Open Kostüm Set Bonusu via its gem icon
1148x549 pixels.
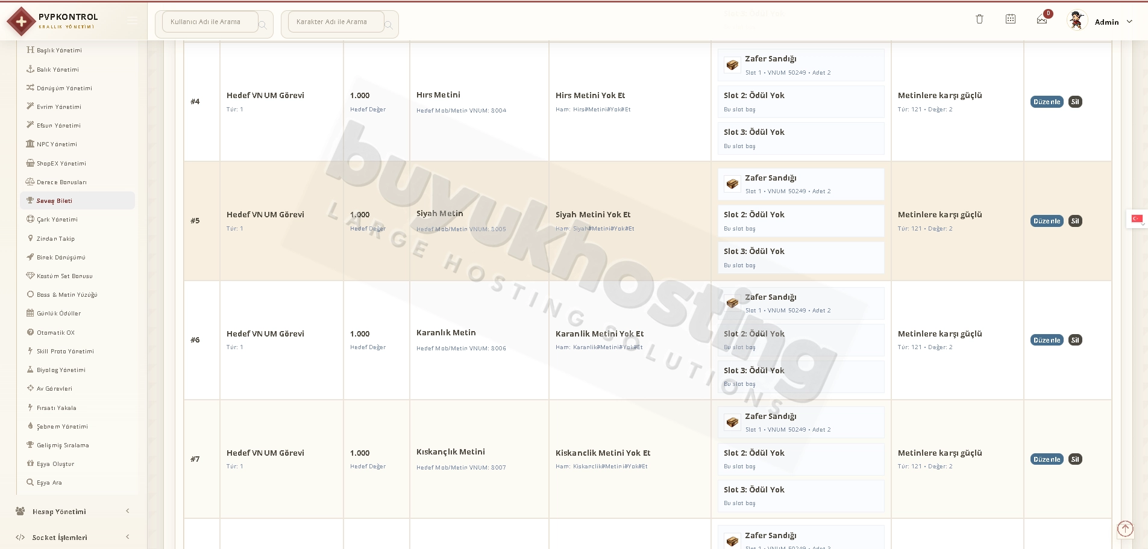30,276
